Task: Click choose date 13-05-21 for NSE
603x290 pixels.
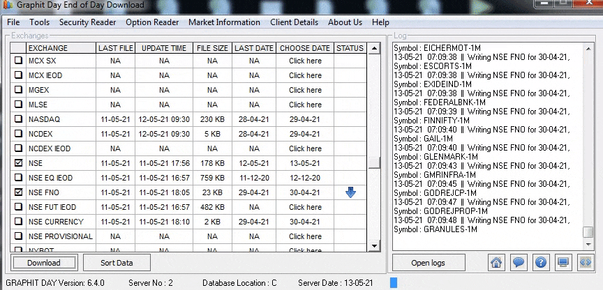Action: pos(304,163)
